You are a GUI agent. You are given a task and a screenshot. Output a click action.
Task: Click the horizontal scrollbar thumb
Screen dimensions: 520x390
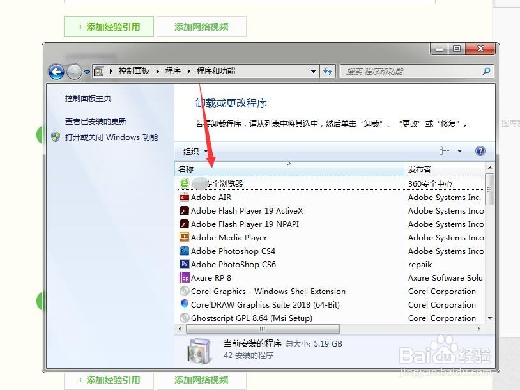pos(263,329)
